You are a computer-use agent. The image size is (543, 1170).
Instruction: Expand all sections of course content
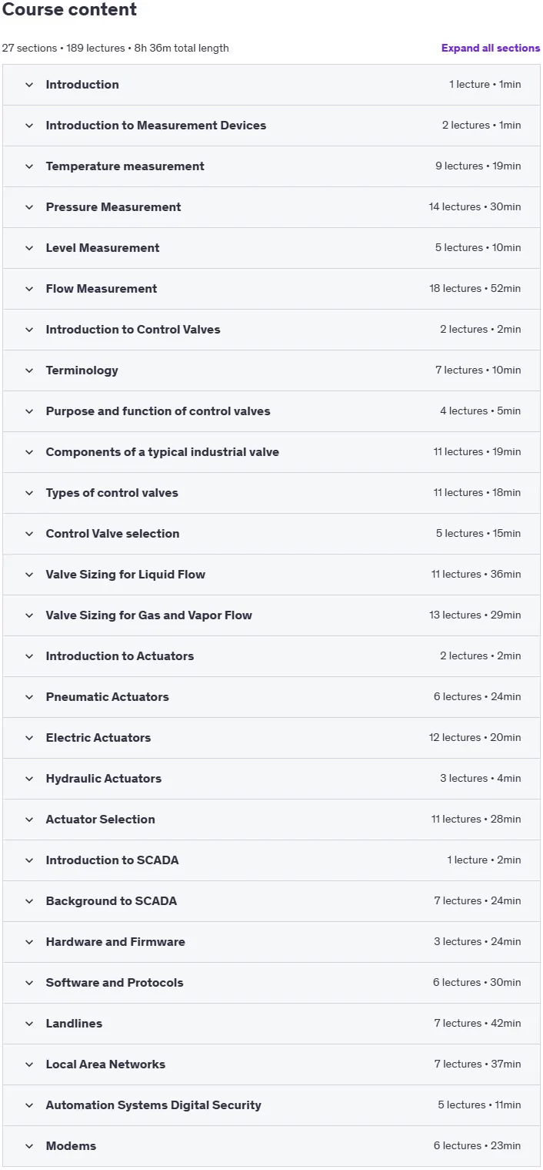(x=491, y=48)
